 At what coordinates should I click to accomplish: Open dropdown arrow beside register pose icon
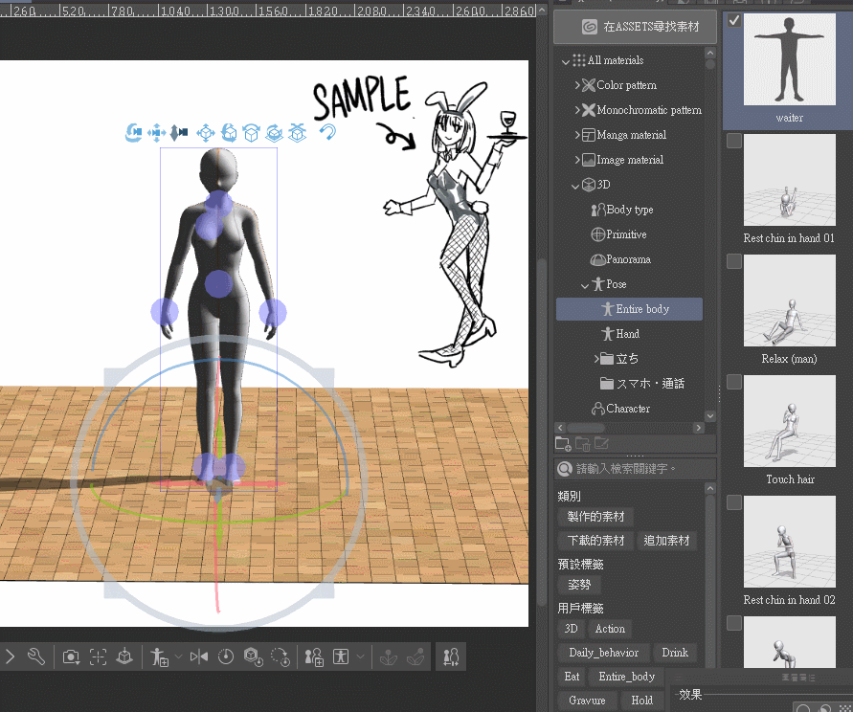(178, 657)
